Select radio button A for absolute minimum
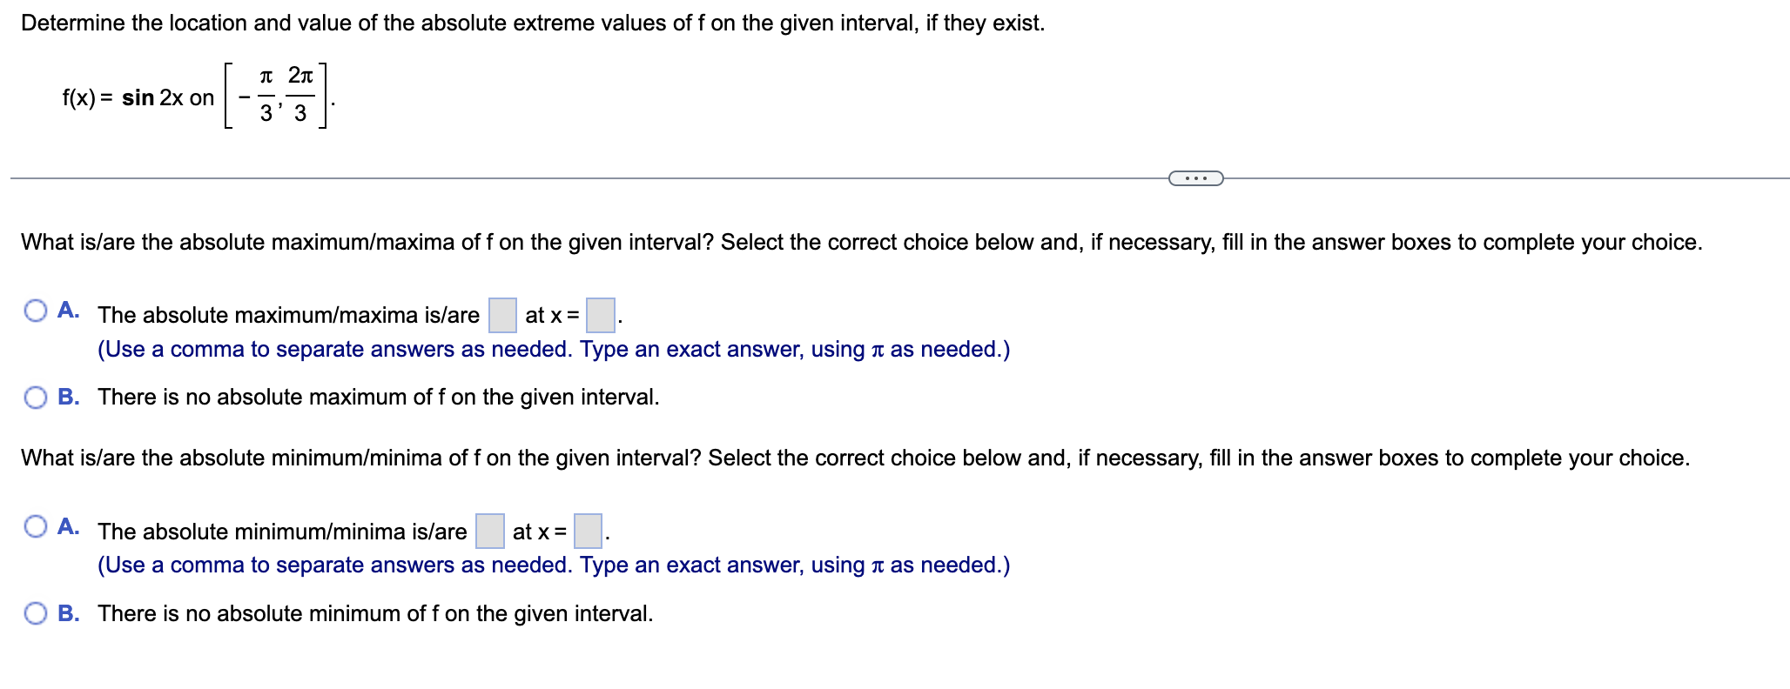The height and width of the screenshot is (689, 1790). click(36, 526)
